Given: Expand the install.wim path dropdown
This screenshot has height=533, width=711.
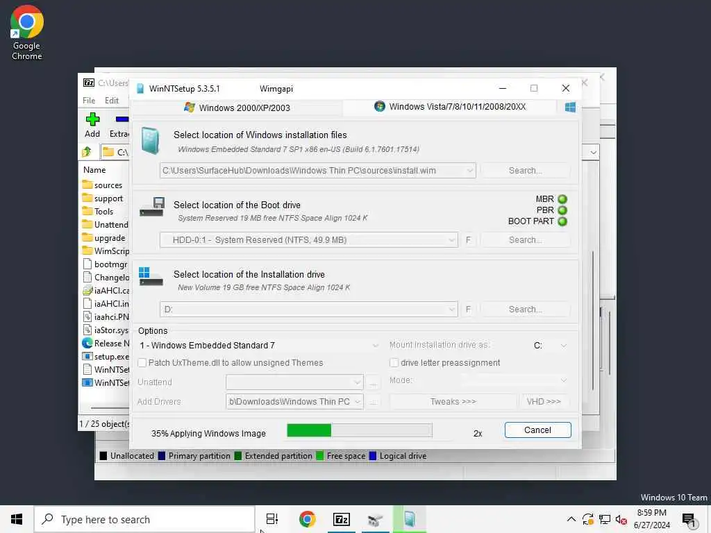Looking at the screenshot, I should (x=470, y=171).
